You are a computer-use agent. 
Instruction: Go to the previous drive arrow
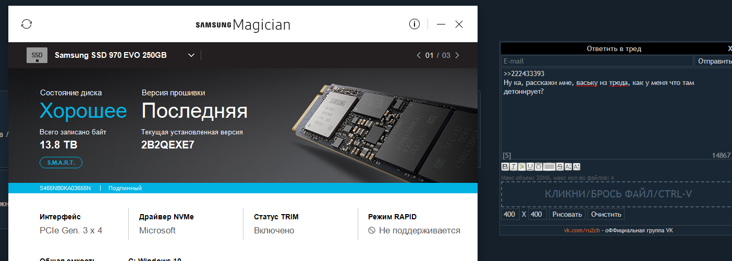418,55
